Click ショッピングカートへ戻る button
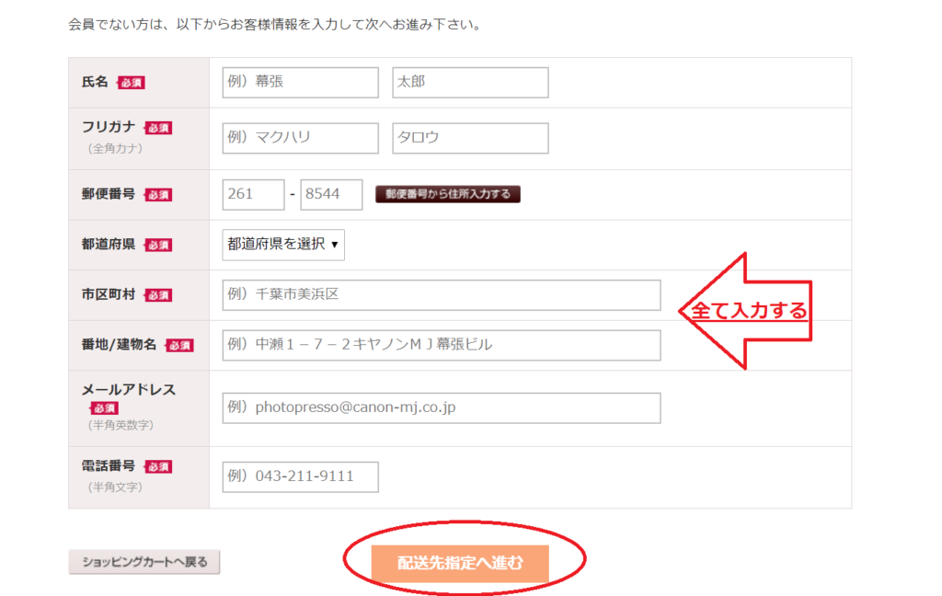942x596 pixels. [144, 562]
